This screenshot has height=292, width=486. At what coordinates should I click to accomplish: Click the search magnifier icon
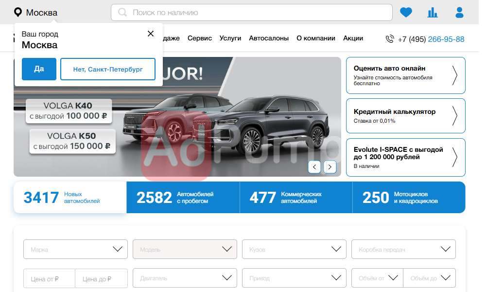pos(122,13)
